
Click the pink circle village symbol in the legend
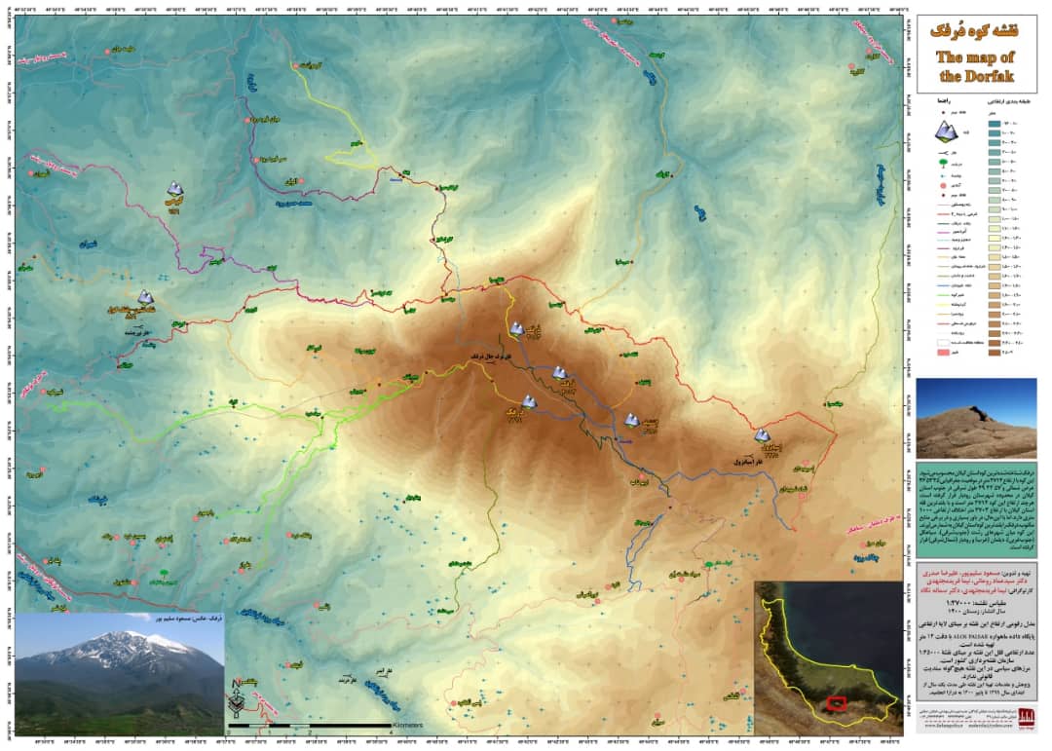(x=943, y=184)
